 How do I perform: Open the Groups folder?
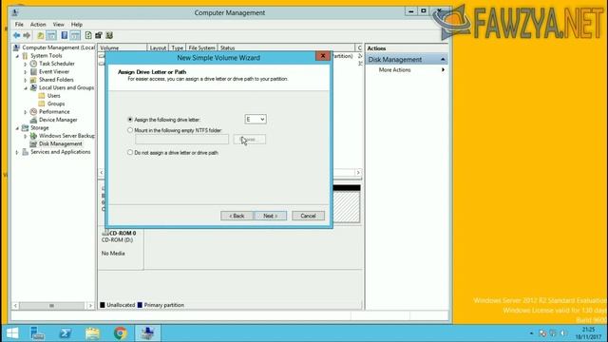pyautogui.click(x=56, y=104)
